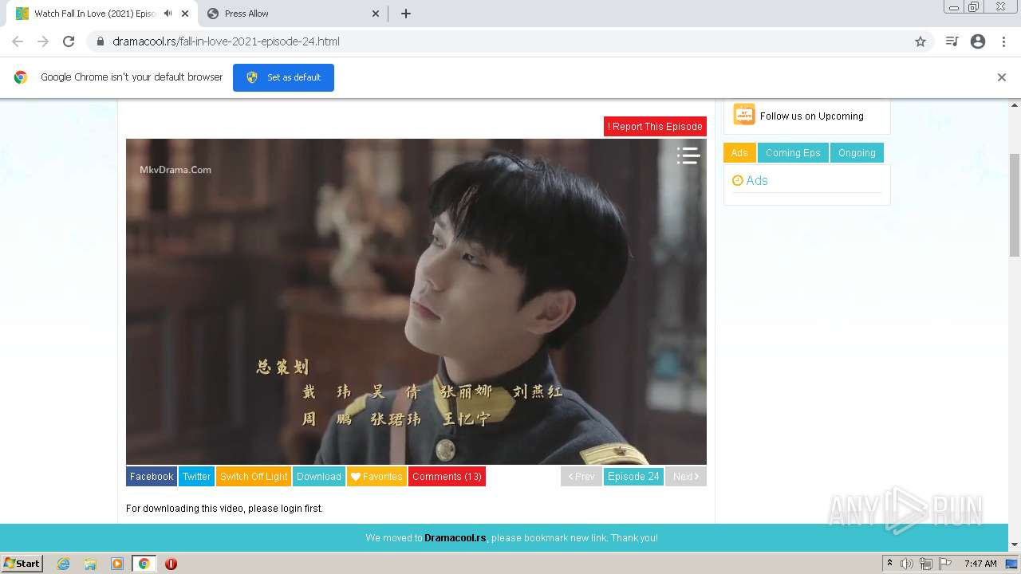Click the page vertical scrollbar thumb

[x=1015, y=205]
